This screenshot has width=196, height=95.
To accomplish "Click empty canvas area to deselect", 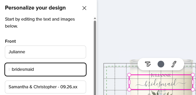I will click(146, 31).
